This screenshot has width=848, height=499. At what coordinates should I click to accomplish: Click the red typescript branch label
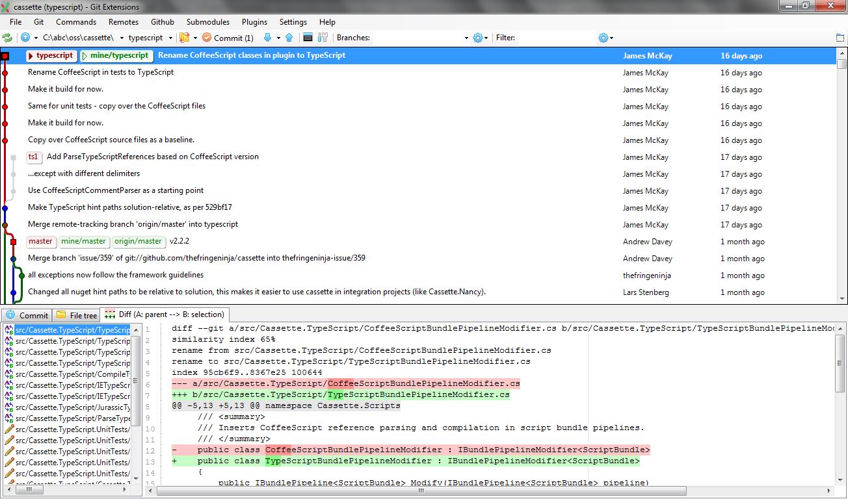pos(51,56)
